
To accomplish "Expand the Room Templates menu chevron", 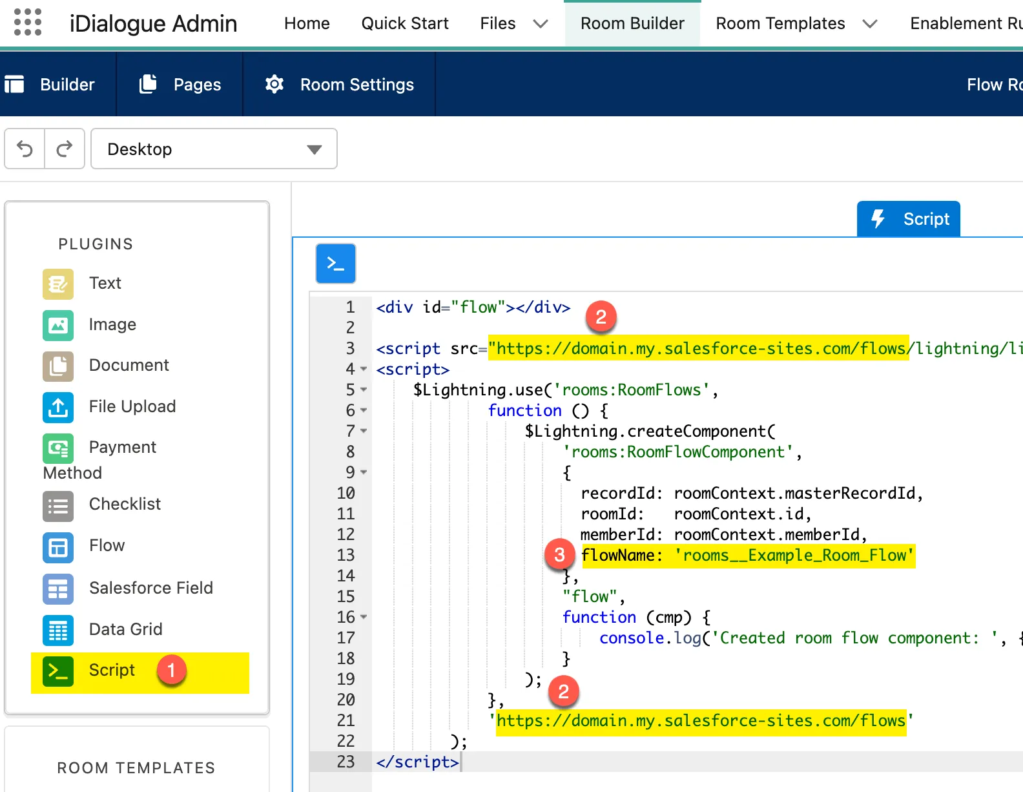I will pos(870,24).
